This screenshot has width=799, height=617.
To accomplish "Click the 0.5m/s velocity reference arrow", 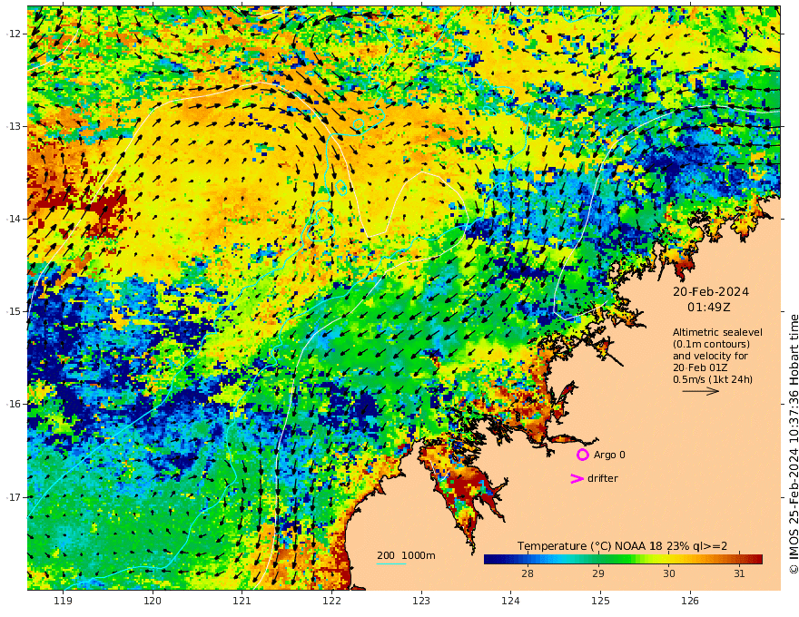I will click(701, 391).
